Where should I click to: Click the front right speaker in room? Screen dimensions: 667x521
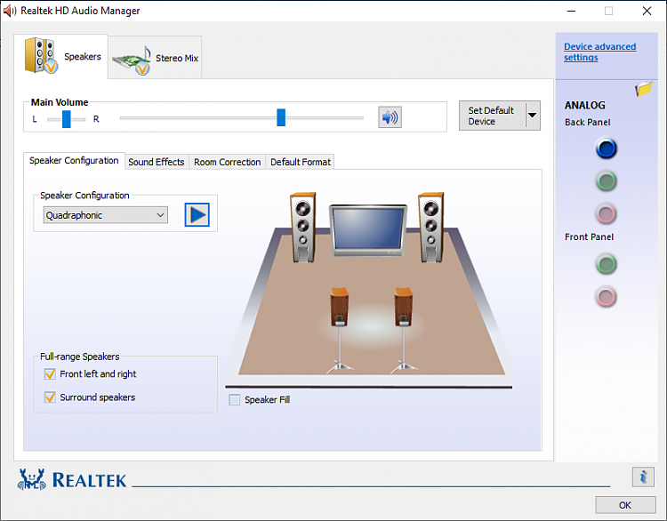431,227
